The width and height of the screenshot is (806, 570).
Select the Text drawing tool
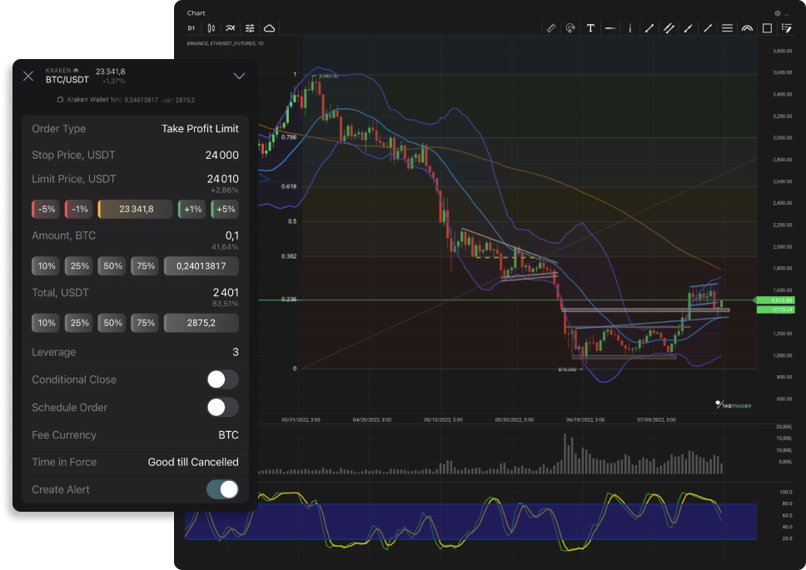tap(590, 28)
